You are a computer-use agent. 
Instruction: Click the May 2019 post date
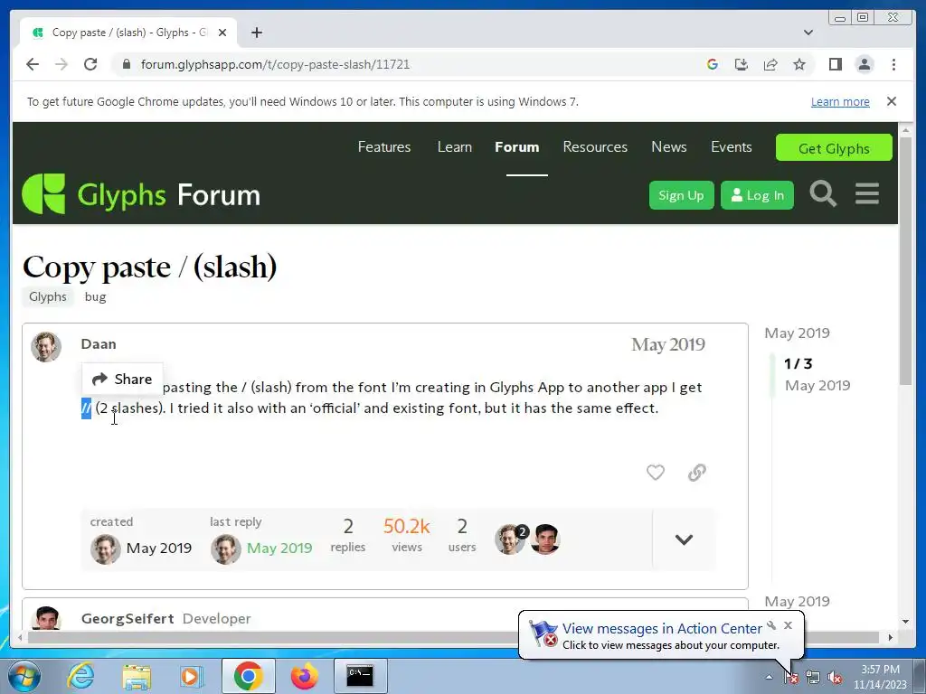[x=668, y=344]
